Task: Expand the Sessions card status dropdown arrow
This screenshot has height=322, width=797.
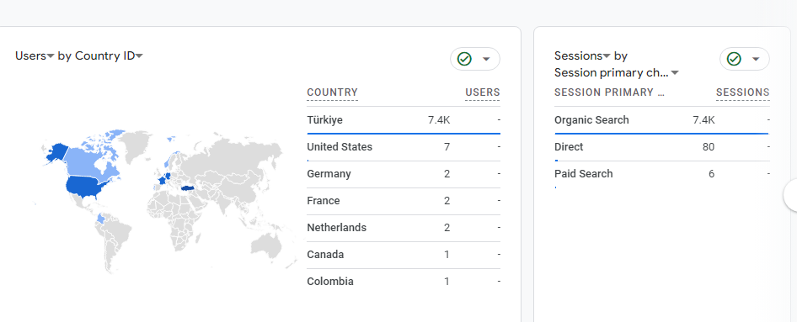Action: (x=756, y=59)
